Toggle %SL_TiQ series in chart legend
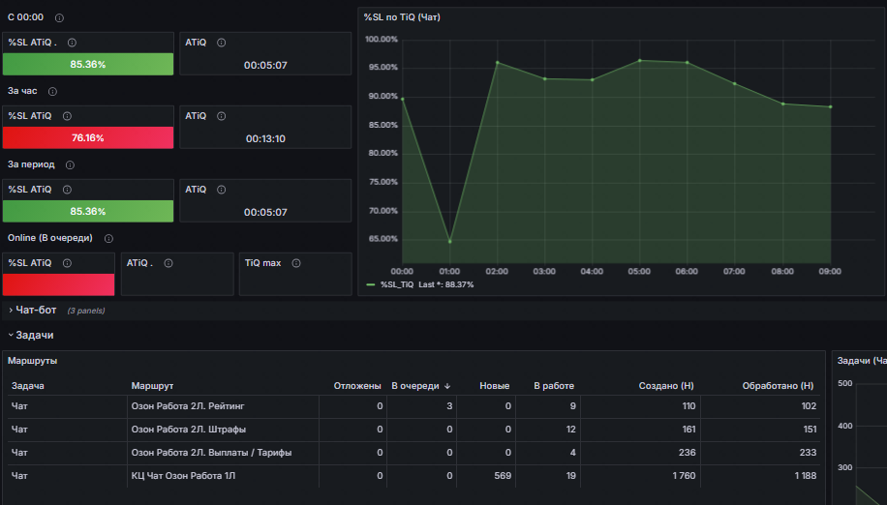This screenshot has height=505, width=887. [x=397, y=284]
